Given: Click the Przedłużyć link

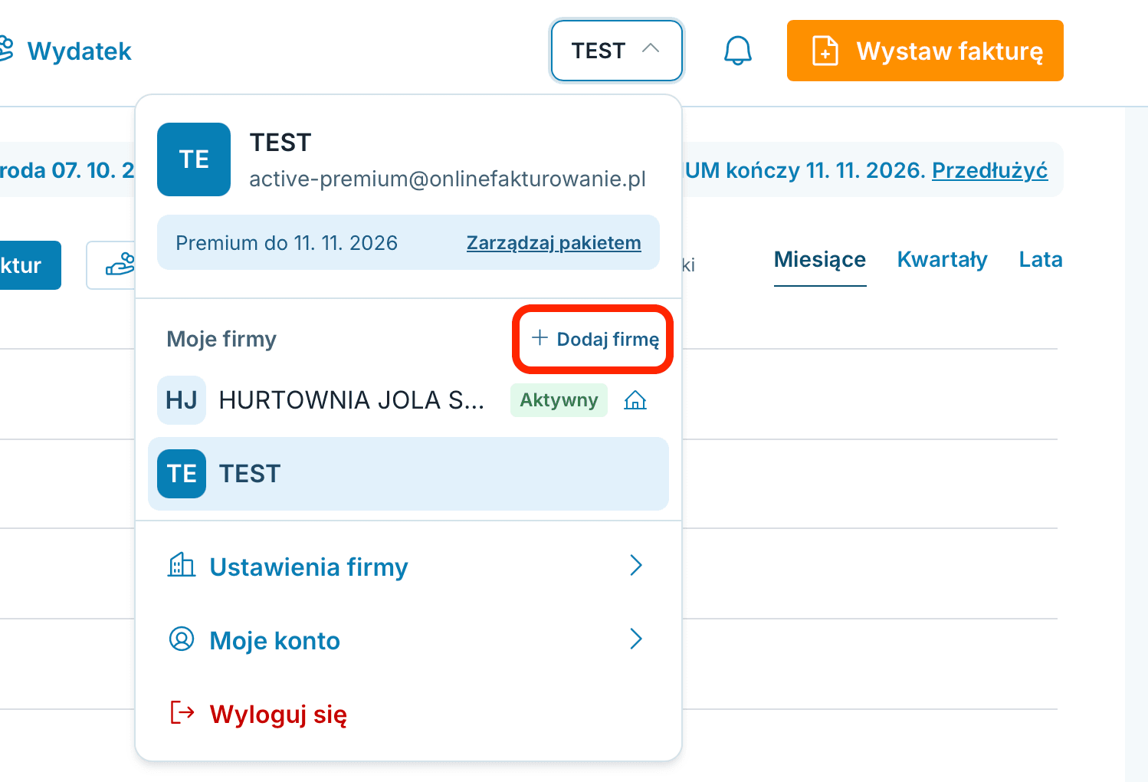Looking at the screenshot, I should [989, 170].
